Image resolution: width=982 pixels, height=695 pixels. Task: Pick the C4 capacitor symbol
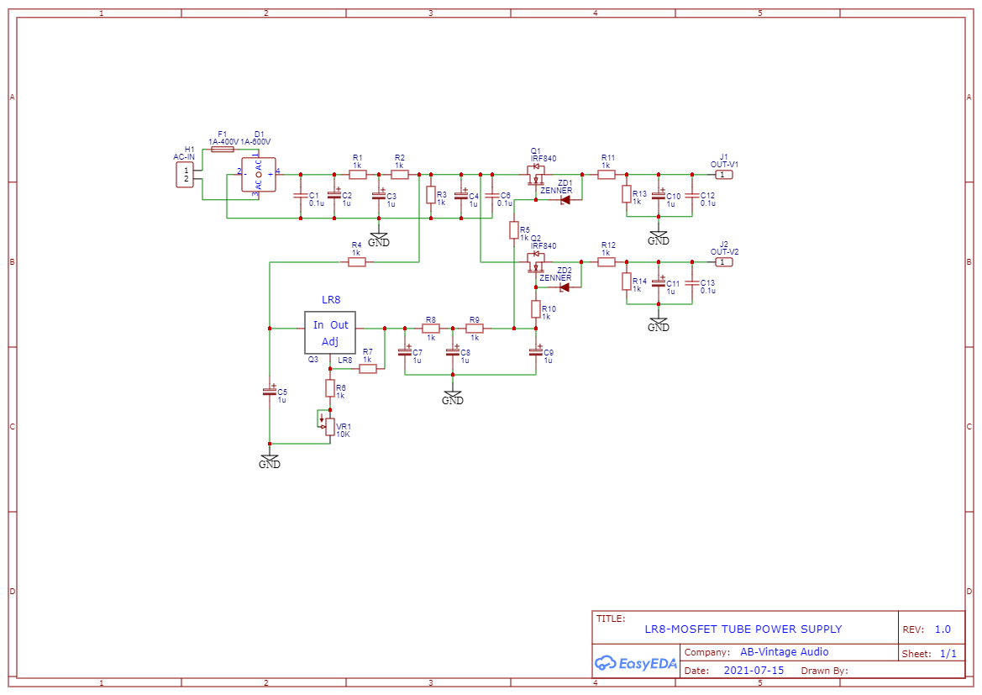coord(461,196)
